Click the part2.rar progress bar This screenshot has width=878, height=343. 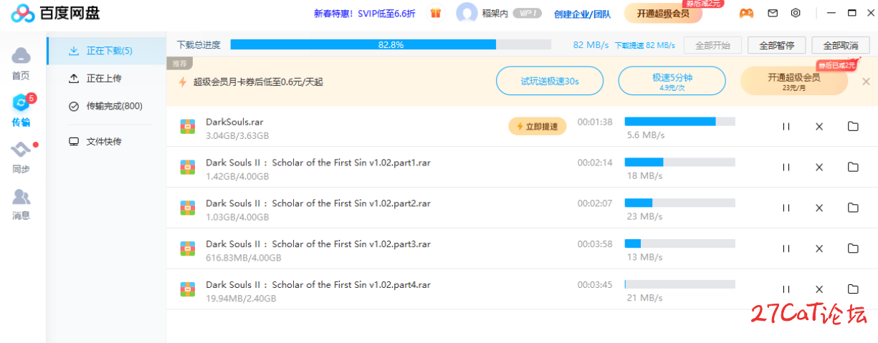tap(680, 203)
